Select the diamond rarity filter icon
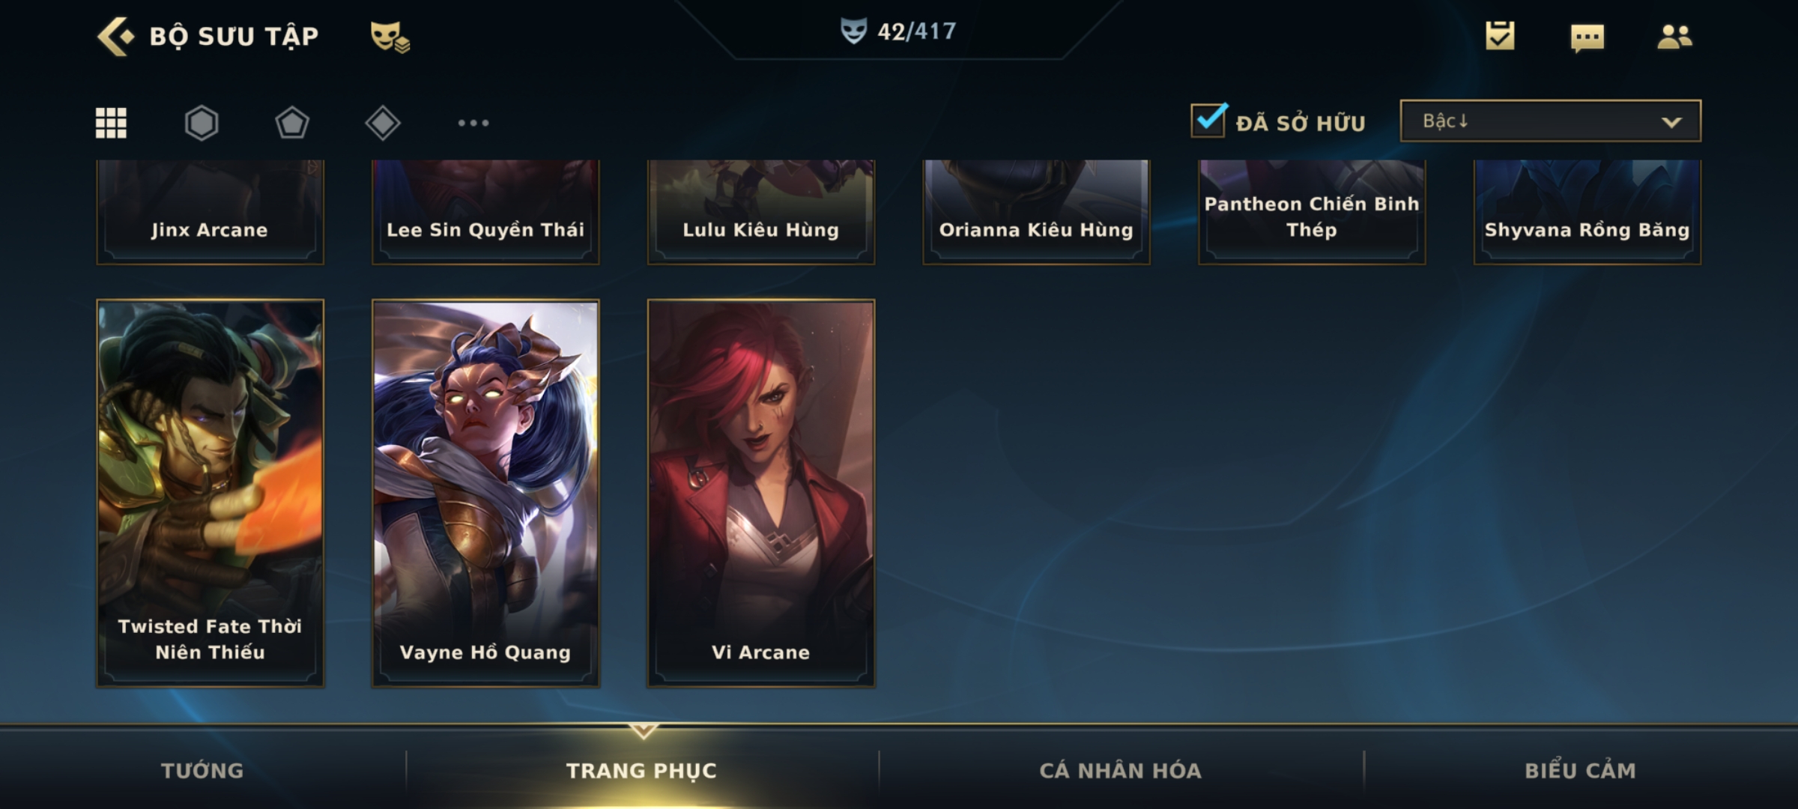This screenshot has height=809, width=1798. (383, 123)
